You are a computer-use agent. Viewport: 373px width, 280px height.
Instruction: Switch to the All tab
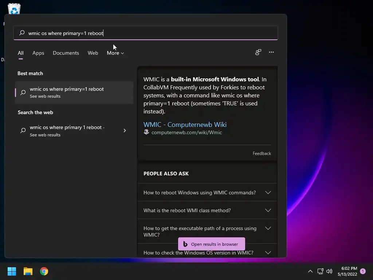coord(21,53)
